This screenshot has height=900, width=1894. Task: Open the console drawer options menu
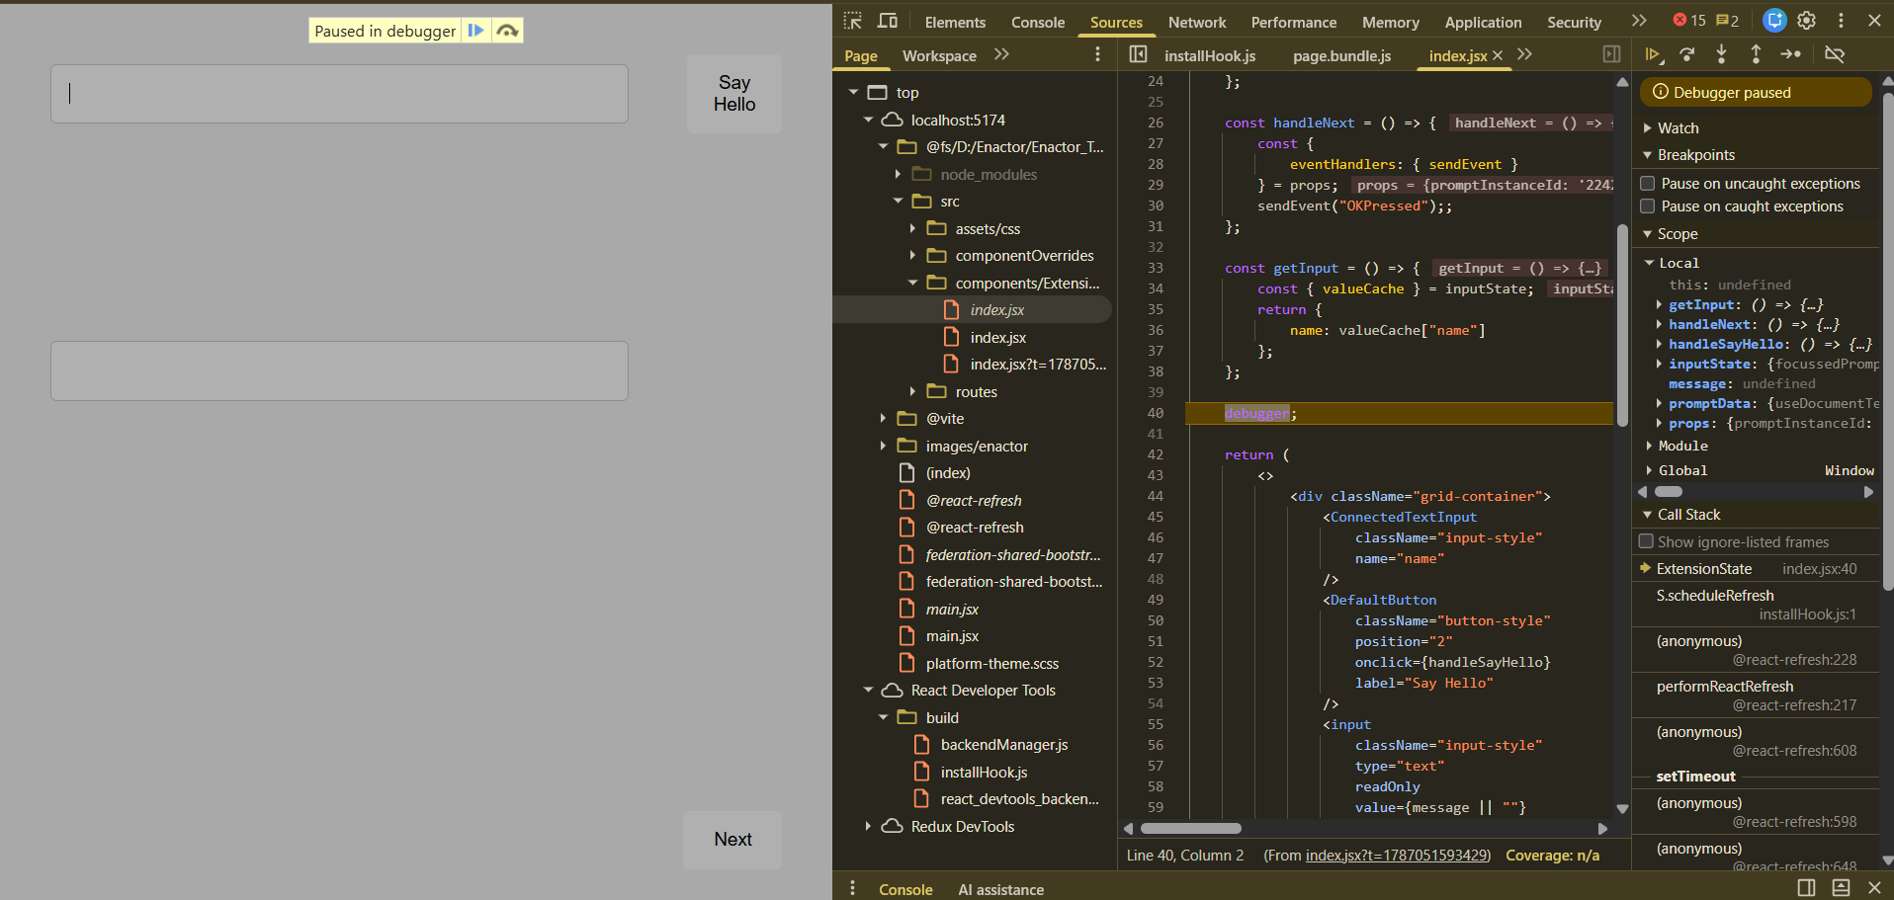[x=852, y=888]
